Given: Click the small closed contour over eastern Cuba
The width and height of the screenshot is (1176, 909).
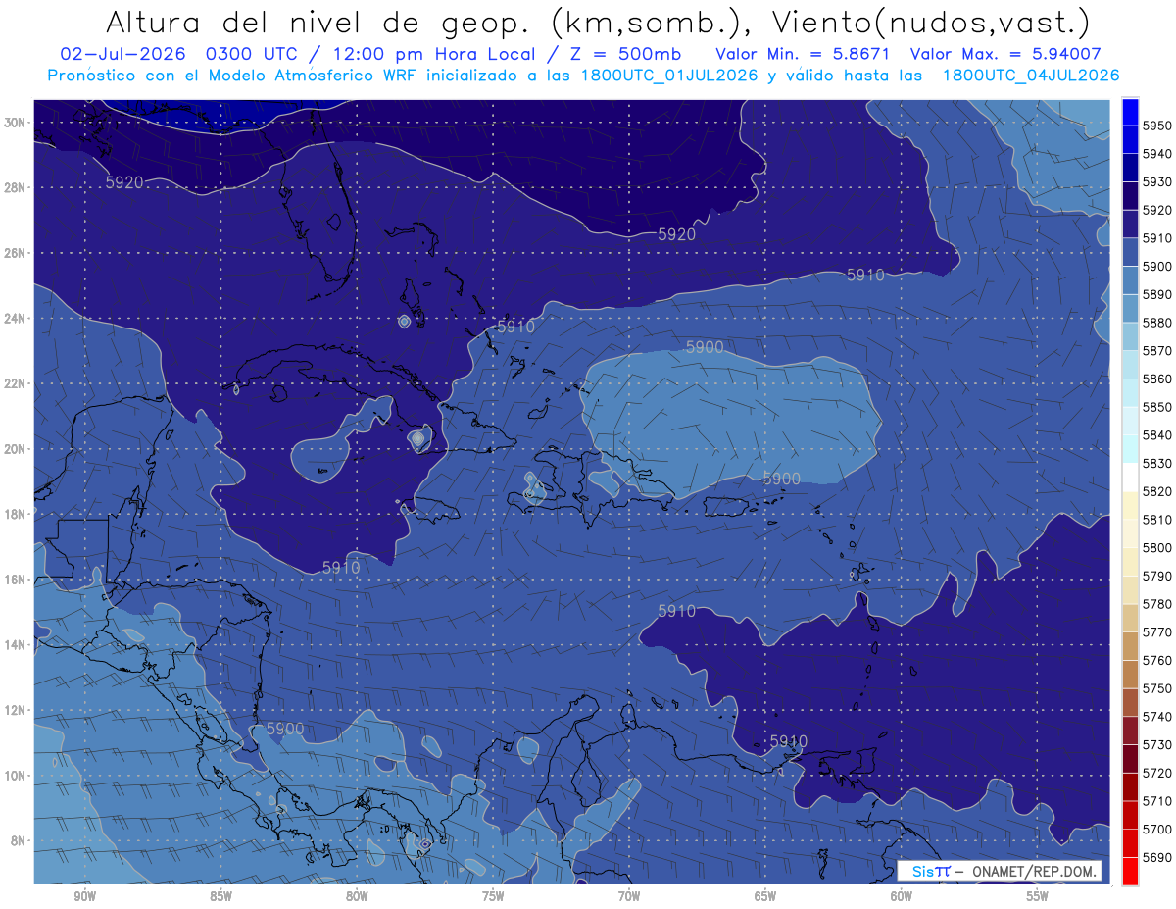Looking at the screenshot, I should (x=418, y=438).
